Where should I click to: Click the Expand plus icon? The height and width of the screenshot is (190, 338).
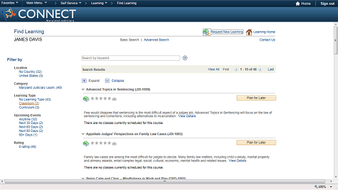pyautogui.click(x=84, y=81)
